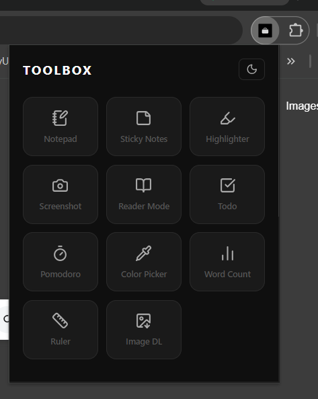
Task: Open the Word Count tool
Action: coord(227,262)
